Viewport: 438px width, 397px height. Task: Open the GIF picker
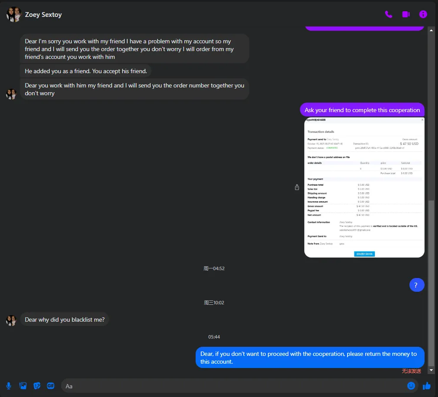tap(51, 386)
